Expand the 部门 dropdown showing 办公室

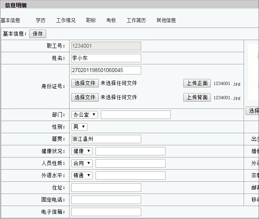tap(85, 115)
